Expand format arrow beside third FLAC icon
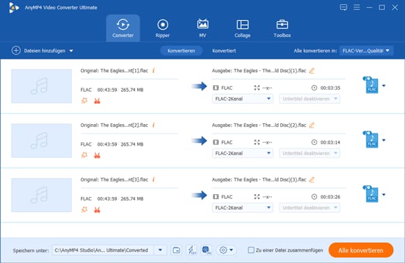Viewport: 405px width, 263px height. 384,195
